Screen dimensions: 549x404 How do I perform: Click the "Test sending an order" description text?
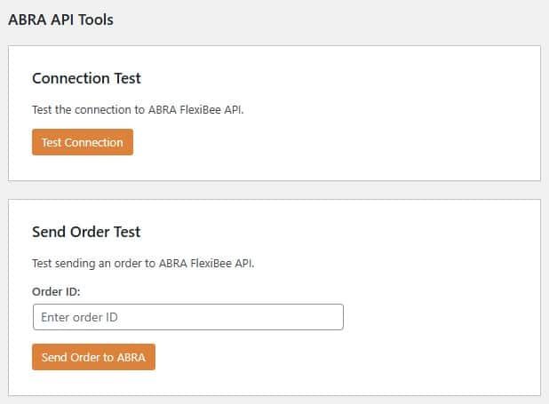click(x=143, y=264)
